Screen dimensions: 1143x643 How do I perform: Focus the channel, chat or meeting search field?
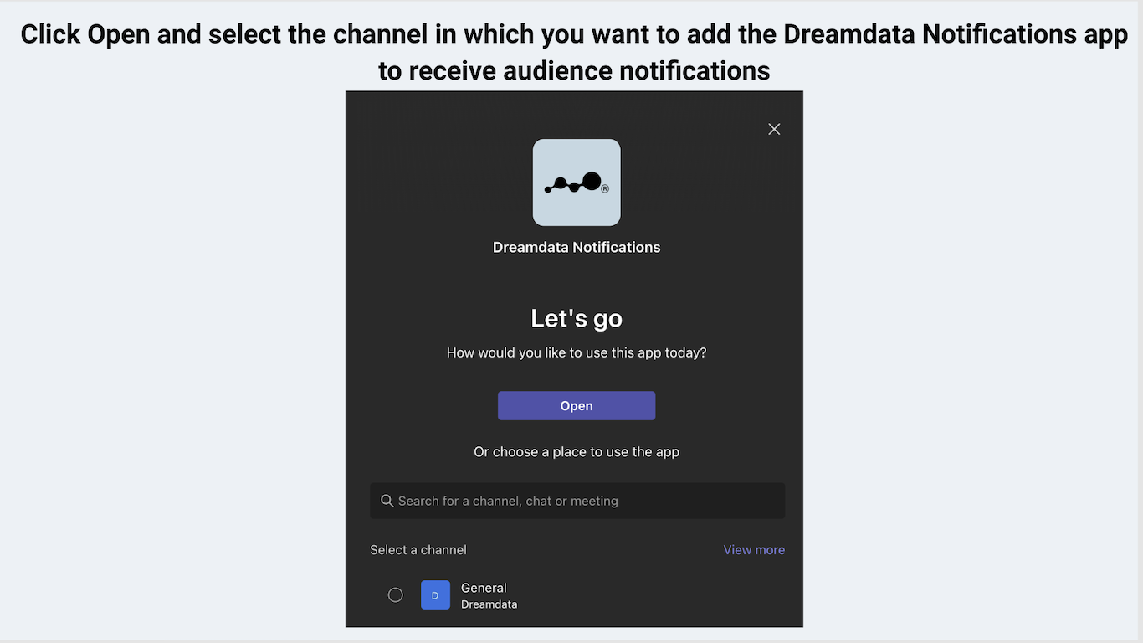(577, 501)
